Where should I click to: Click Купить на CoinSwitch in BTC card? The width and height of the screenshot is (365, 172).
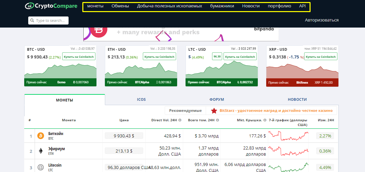79,56
